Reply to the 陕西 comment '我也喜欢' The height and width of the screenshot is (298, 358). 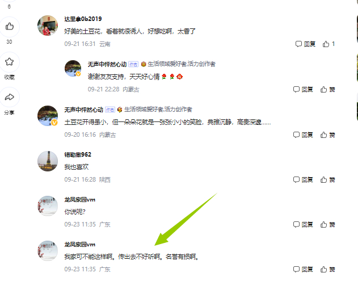[303, 180]
